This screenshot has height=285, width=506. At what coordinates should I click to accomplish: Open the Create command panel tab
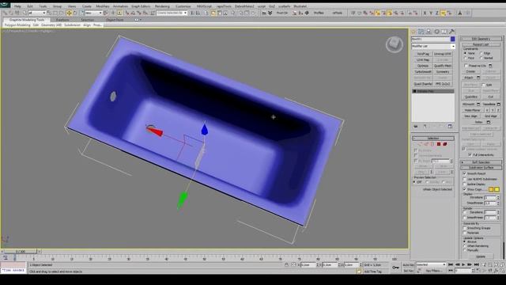[413, 32]
